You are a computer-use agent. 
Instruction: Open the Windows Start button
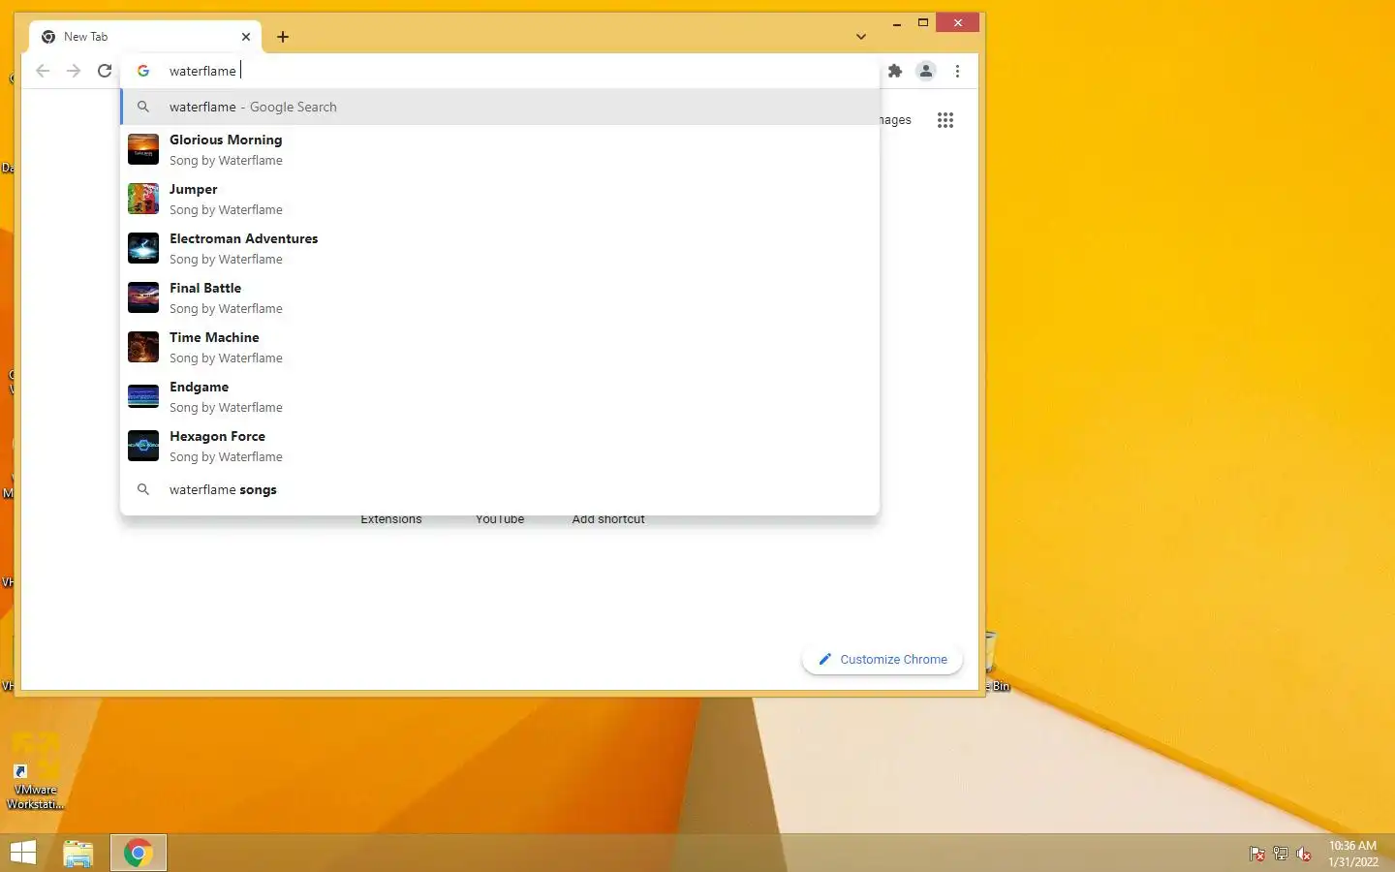pyautogui.click(x=23, y=853)
